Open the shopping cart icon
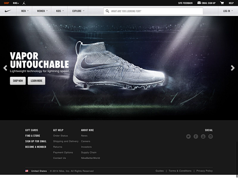Viewport: 238px width, 178px height. coord(222,3)
